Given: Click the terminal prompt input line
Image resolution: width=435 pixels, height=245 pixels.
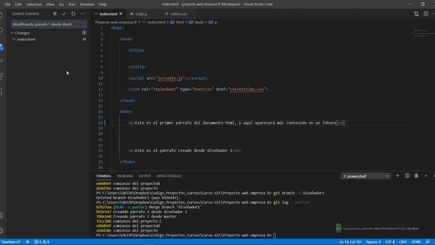Looking at the screenshot, I should 186,235.
